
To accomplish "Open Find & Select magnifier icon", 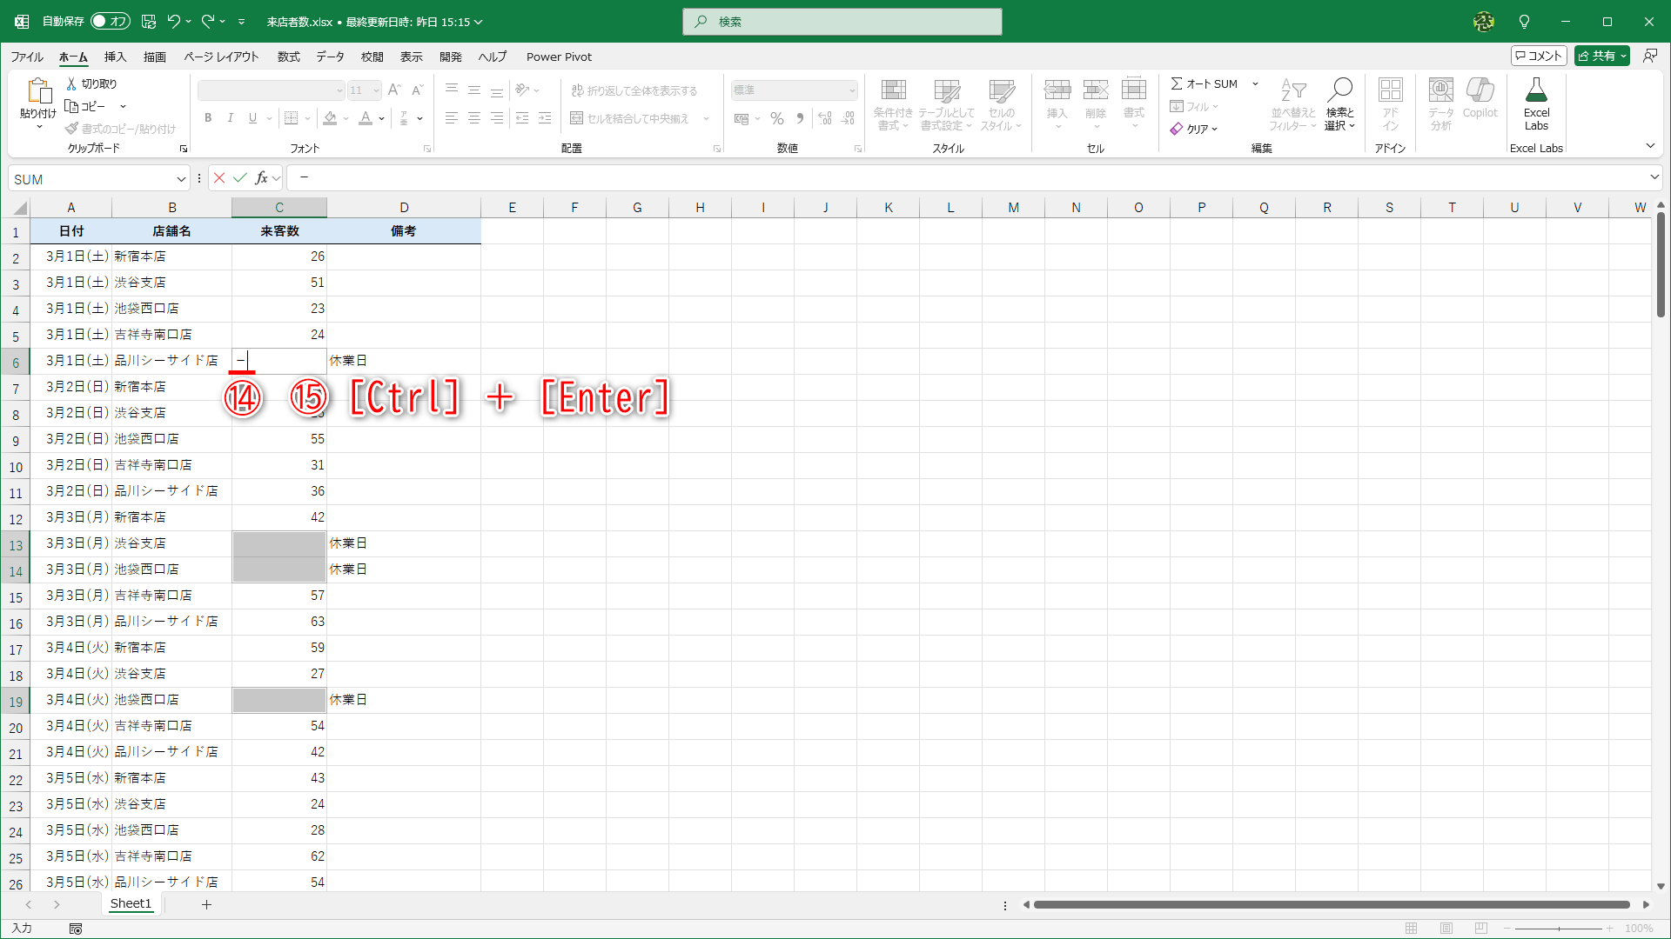I will (x=1339, y=90).
